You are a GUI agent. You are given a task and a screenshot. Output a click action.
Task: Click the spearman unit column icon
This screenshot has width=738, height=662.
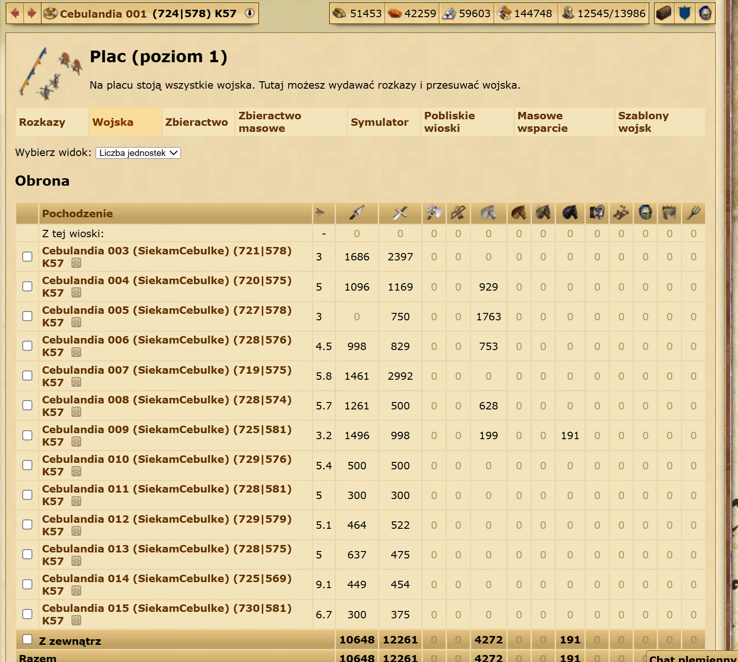pos(356,213)
